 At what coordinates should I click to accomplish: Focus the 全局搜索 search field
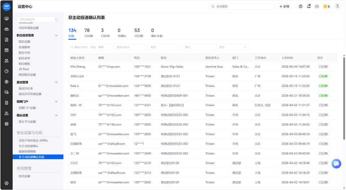pos(242,6)
